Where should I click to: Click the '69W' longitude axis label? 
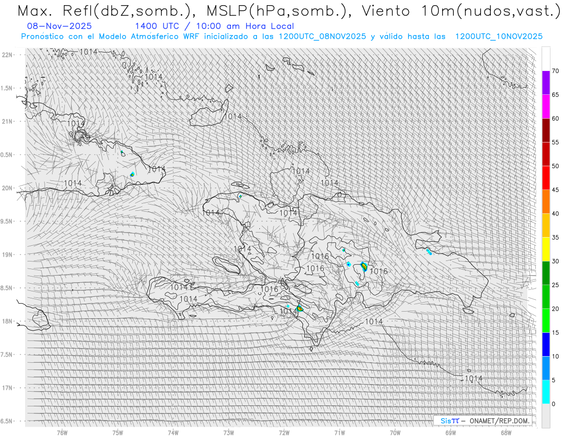(451, 432)
